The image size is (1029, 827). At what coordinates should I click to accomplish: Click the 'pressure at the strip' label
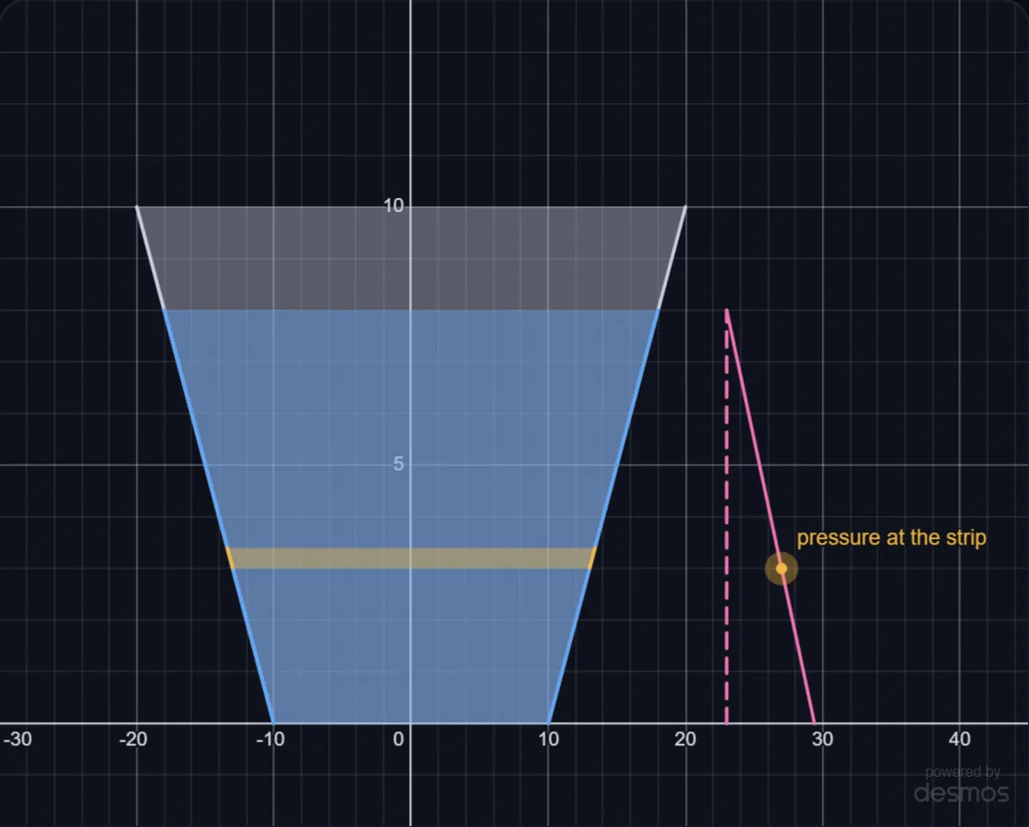tap(891, 538)
